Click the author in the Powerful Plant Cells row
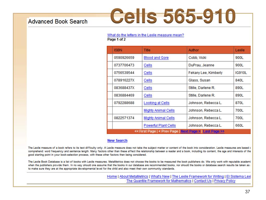This screenshot has width=266, height=200. 205,125
